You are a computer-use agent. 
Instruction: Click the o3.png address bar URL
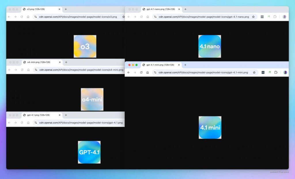pos(78,17)
